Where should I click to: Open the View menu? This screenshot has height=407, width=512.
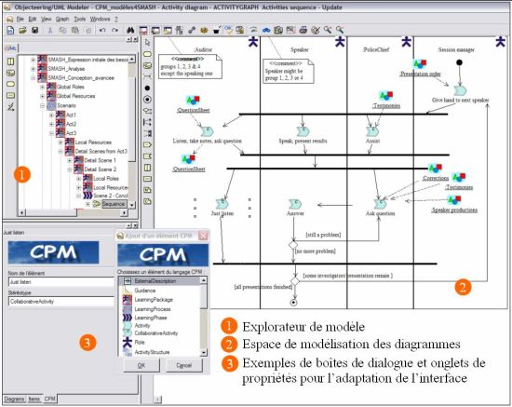[46, 19]
